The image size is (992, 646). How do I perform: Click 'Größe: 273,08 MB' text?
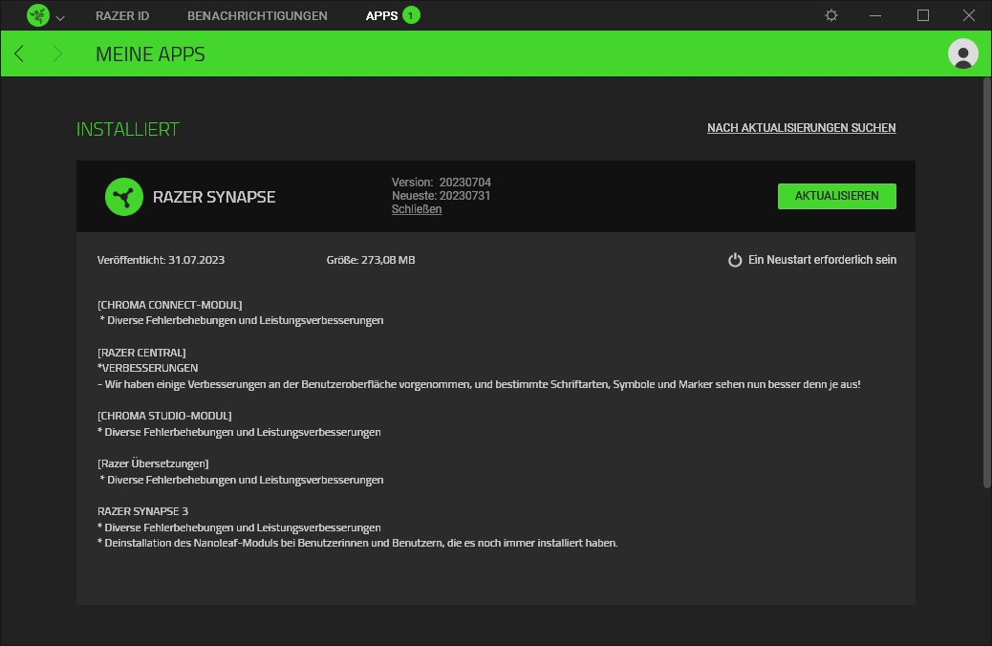tap(371, 260)
